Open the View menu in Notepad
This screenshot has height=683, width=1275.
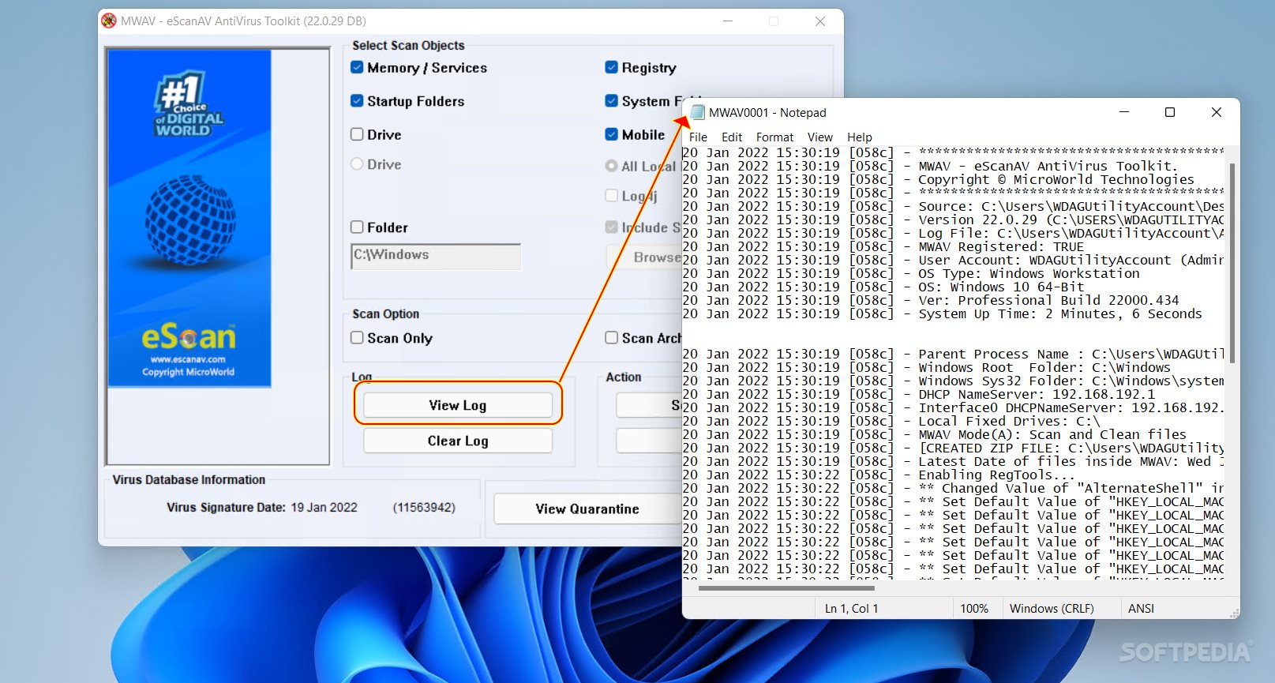coord(819,137)
